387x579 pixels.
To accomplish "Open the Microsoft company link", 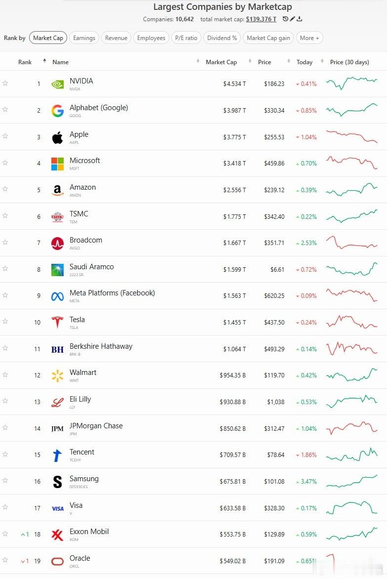I will (84, 161).
